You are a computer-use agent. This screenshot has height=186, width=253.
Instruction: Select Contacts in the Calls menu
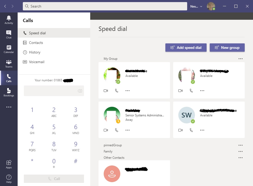pyautogui.click(x=36, y=43)
